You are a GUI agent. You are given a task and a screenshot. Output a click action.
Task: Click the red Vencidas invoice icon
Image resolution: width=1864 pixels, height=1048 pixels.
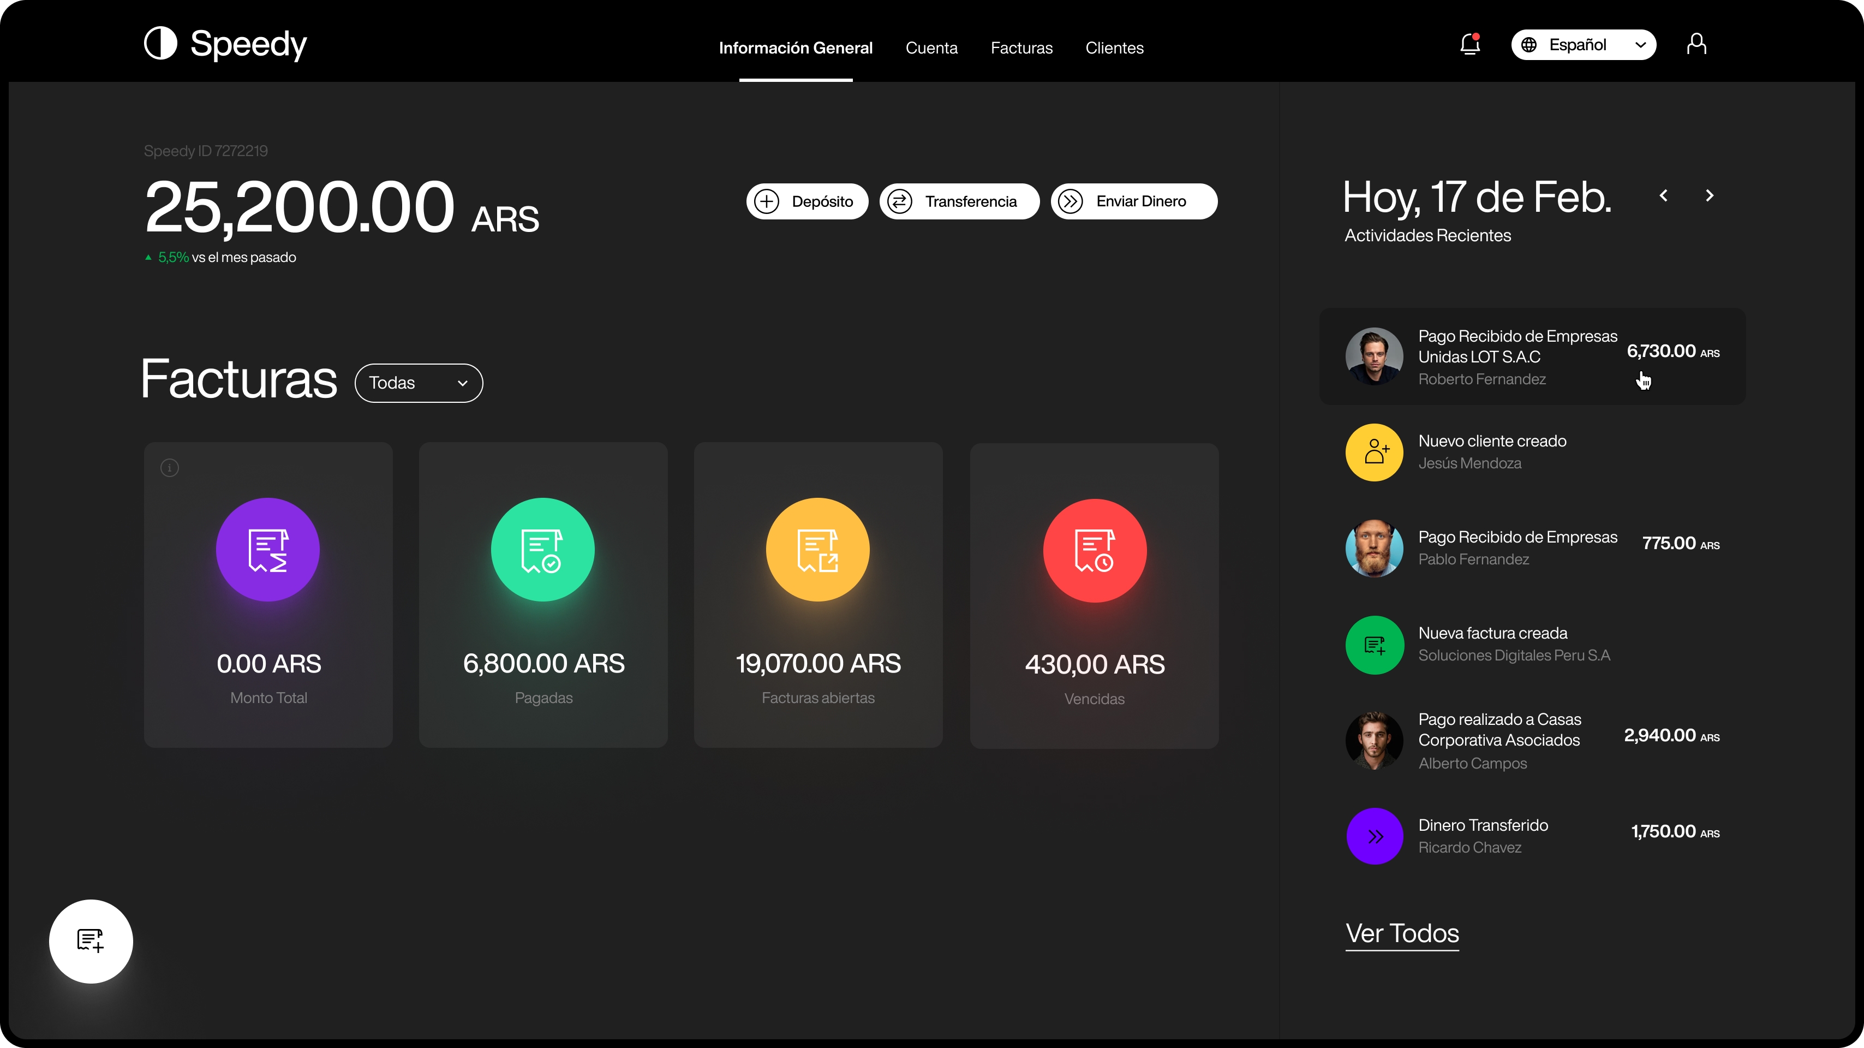click(1094, 550)
